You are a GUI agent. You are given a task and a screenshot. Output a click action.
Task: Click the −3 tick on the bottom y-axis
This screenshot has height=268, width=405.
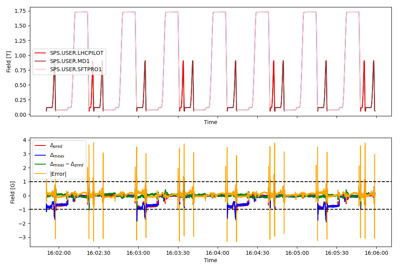point(23,237)
